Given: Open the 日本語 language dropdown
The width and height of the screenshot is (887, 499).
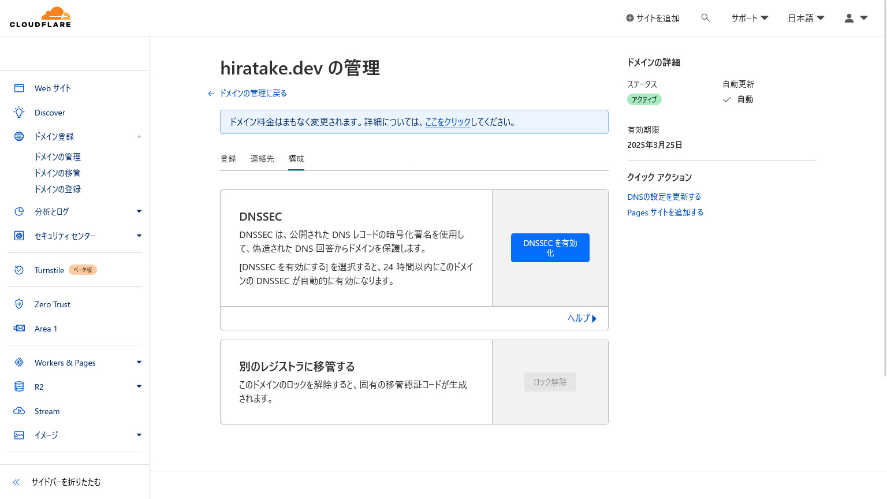Looking at the screenshot, I should pyautogui.click(x=806, y=18).
